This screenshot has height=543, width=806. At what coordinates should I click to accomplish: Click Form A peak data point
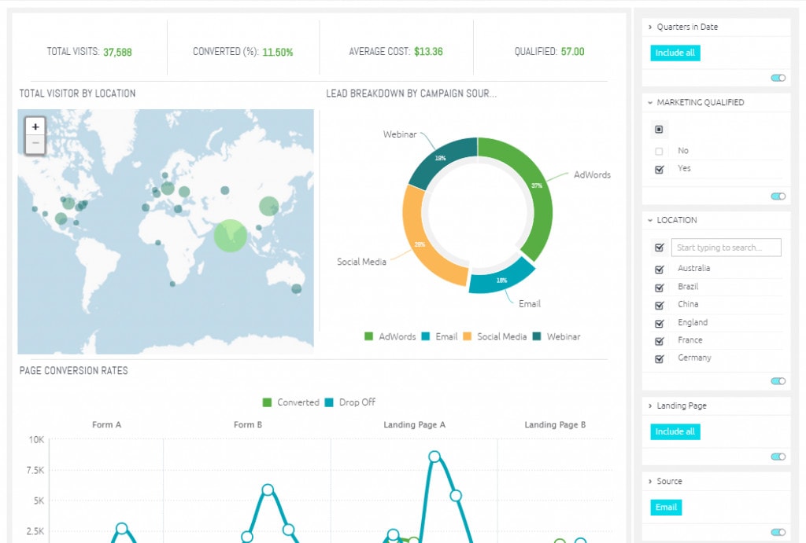tap(122, 529)
